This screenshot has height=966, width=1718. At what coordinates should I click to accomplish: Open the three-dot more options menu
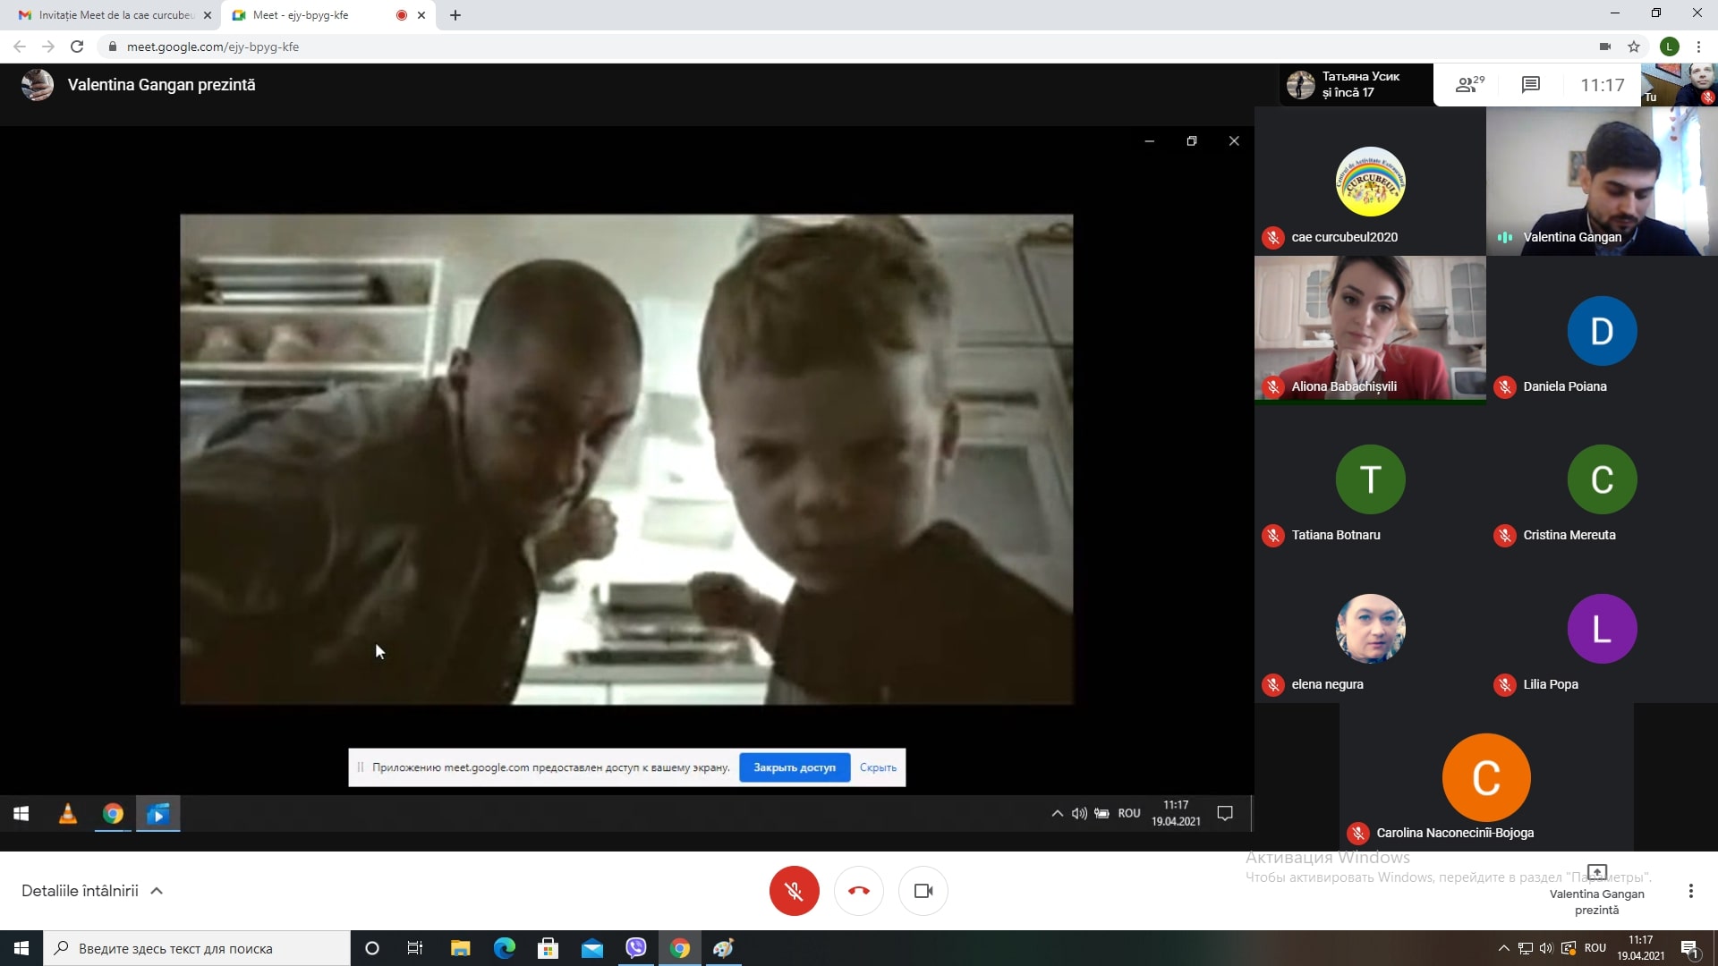[x=1690, y=891]
